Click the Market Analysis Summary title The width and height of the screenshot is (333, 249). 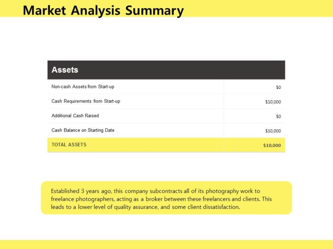[103, 10]
